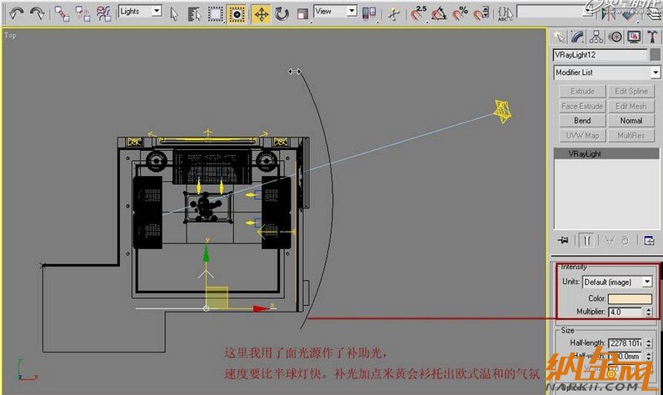Click the Normal modifier button
Viewport: 663px width, 395px height.
point(631,121)
